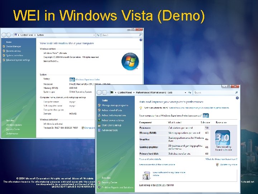Click the help icon in System window
Viewport: 258px width, 194px height.
pos(141,40)
